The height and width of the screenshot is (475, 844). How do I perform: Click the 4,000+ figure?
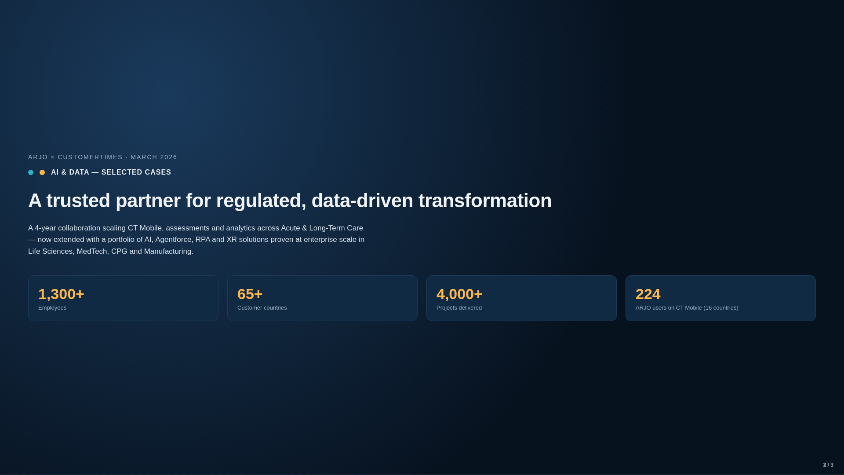tap(459, 294)
